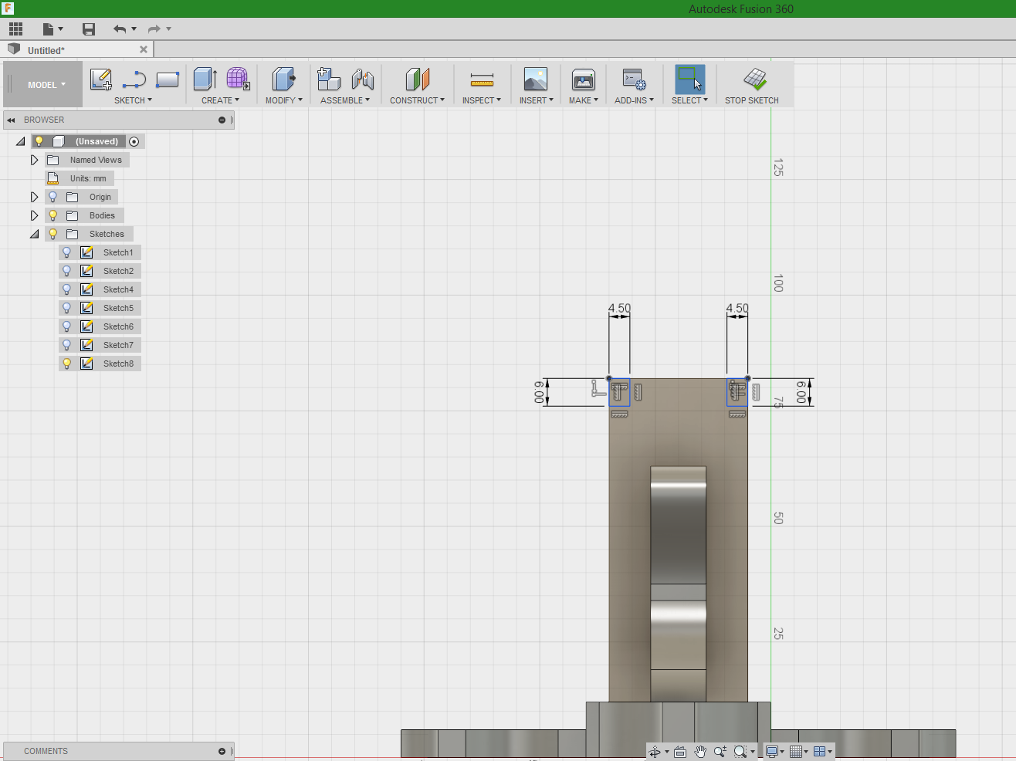Collapse the Sketches folder
1016x761 pixels.
[34, 234]
